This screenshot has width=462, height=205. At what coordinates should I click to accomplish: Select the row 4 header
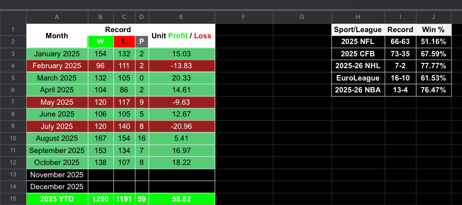point(13,66)
